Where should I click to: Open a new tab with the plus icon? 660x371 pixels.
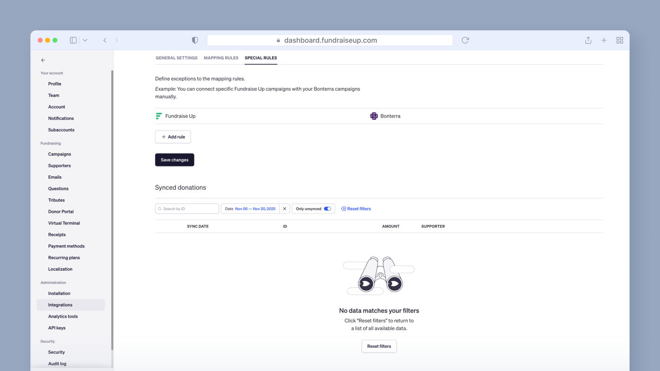pos(604,40)
